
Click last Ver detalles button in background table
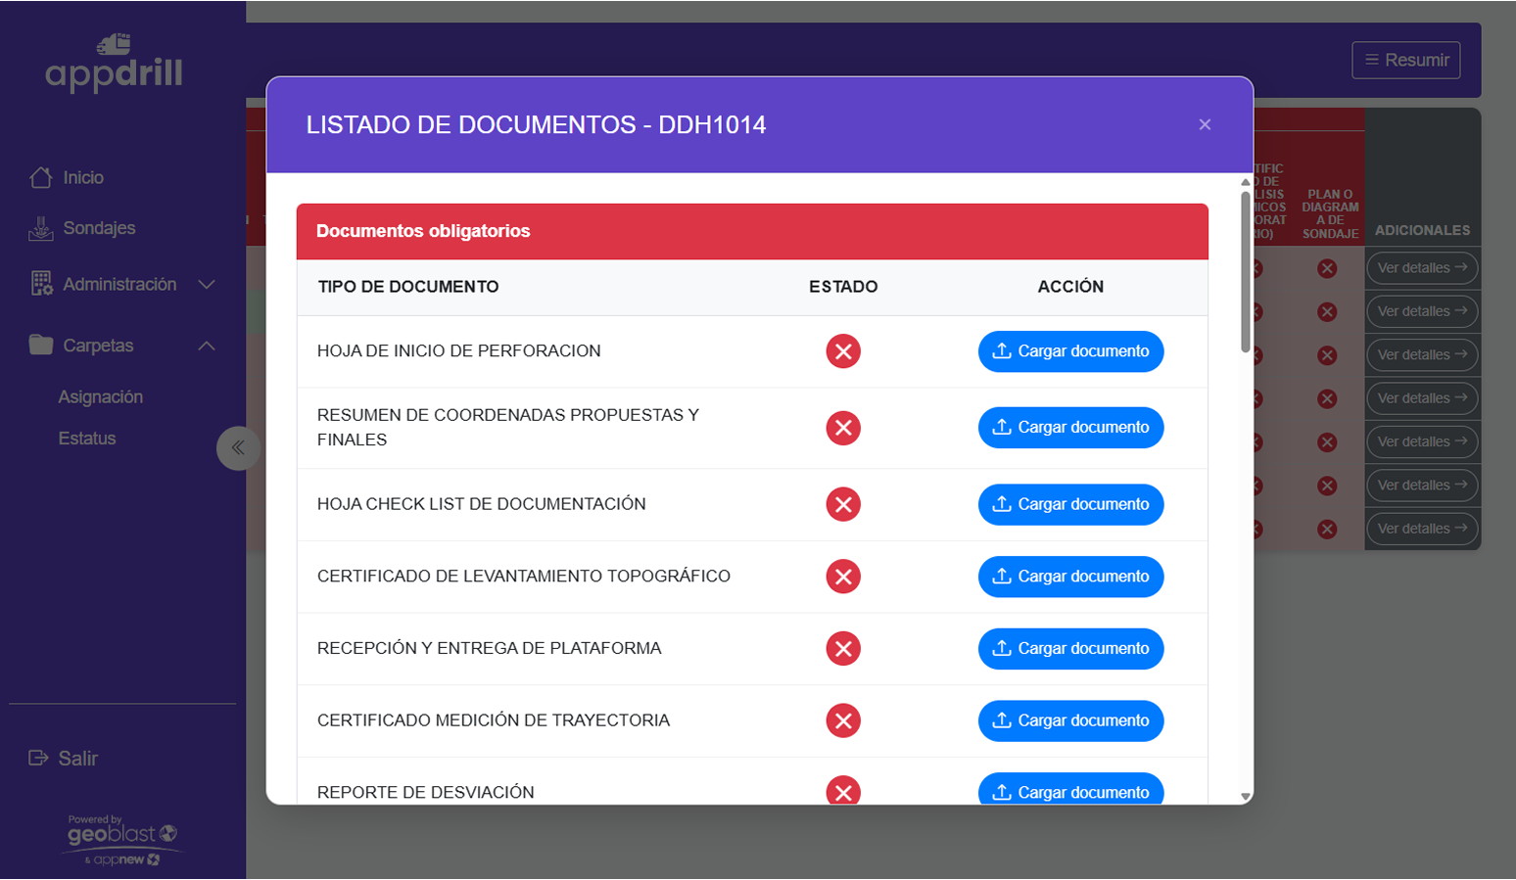pos(1422,529)
